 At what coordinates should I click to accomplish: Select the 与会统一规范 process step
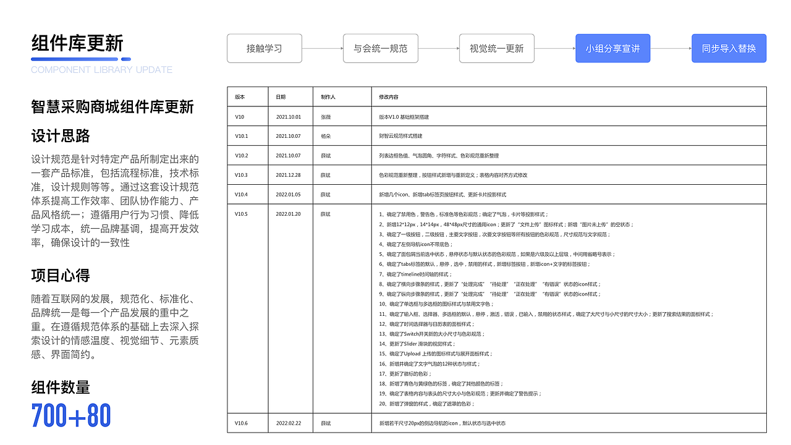[381, 48]
